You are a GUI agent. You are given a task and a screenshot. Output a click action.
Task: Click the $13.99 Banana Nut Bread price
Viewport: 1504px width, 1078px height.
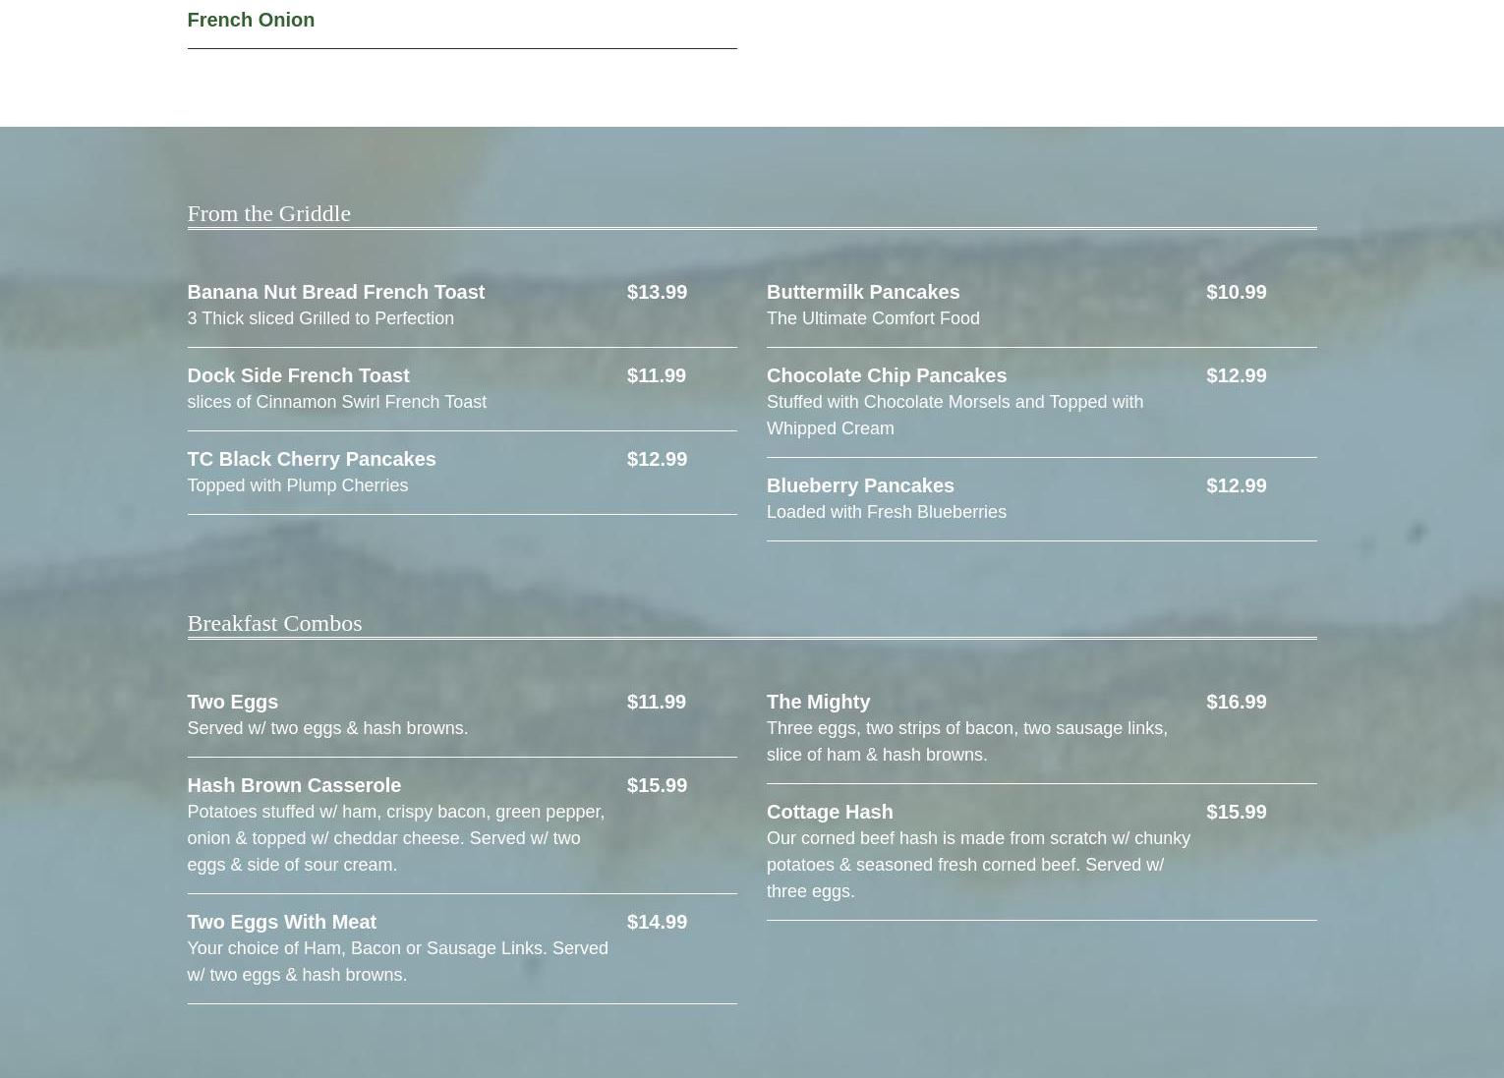(657, 292)
